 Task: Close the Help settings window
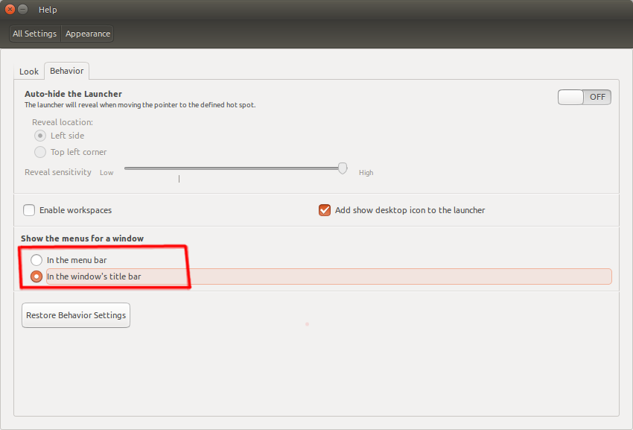[x=10, y=10]
